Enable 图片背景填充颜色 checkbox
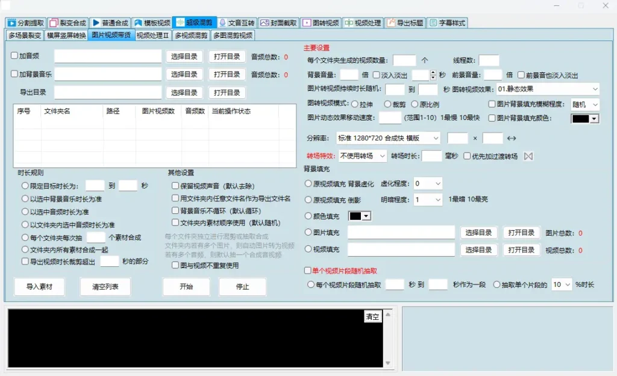This screenshot has height=376, width=617. point(492,117)
